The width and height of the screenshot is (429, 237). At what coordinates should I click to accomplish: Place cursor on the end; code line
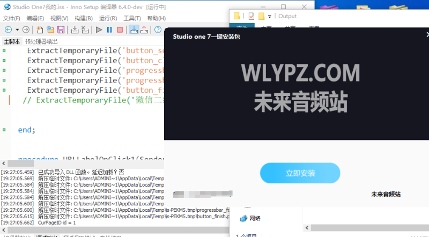(26, 130)
